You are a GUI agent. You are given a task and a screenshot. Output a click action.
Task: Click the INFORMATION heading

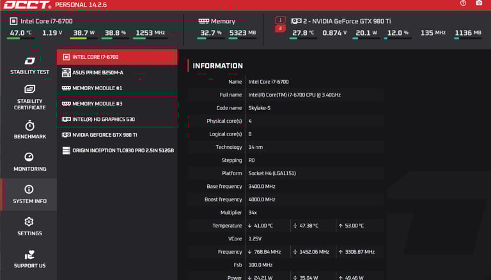click(217, 66)
